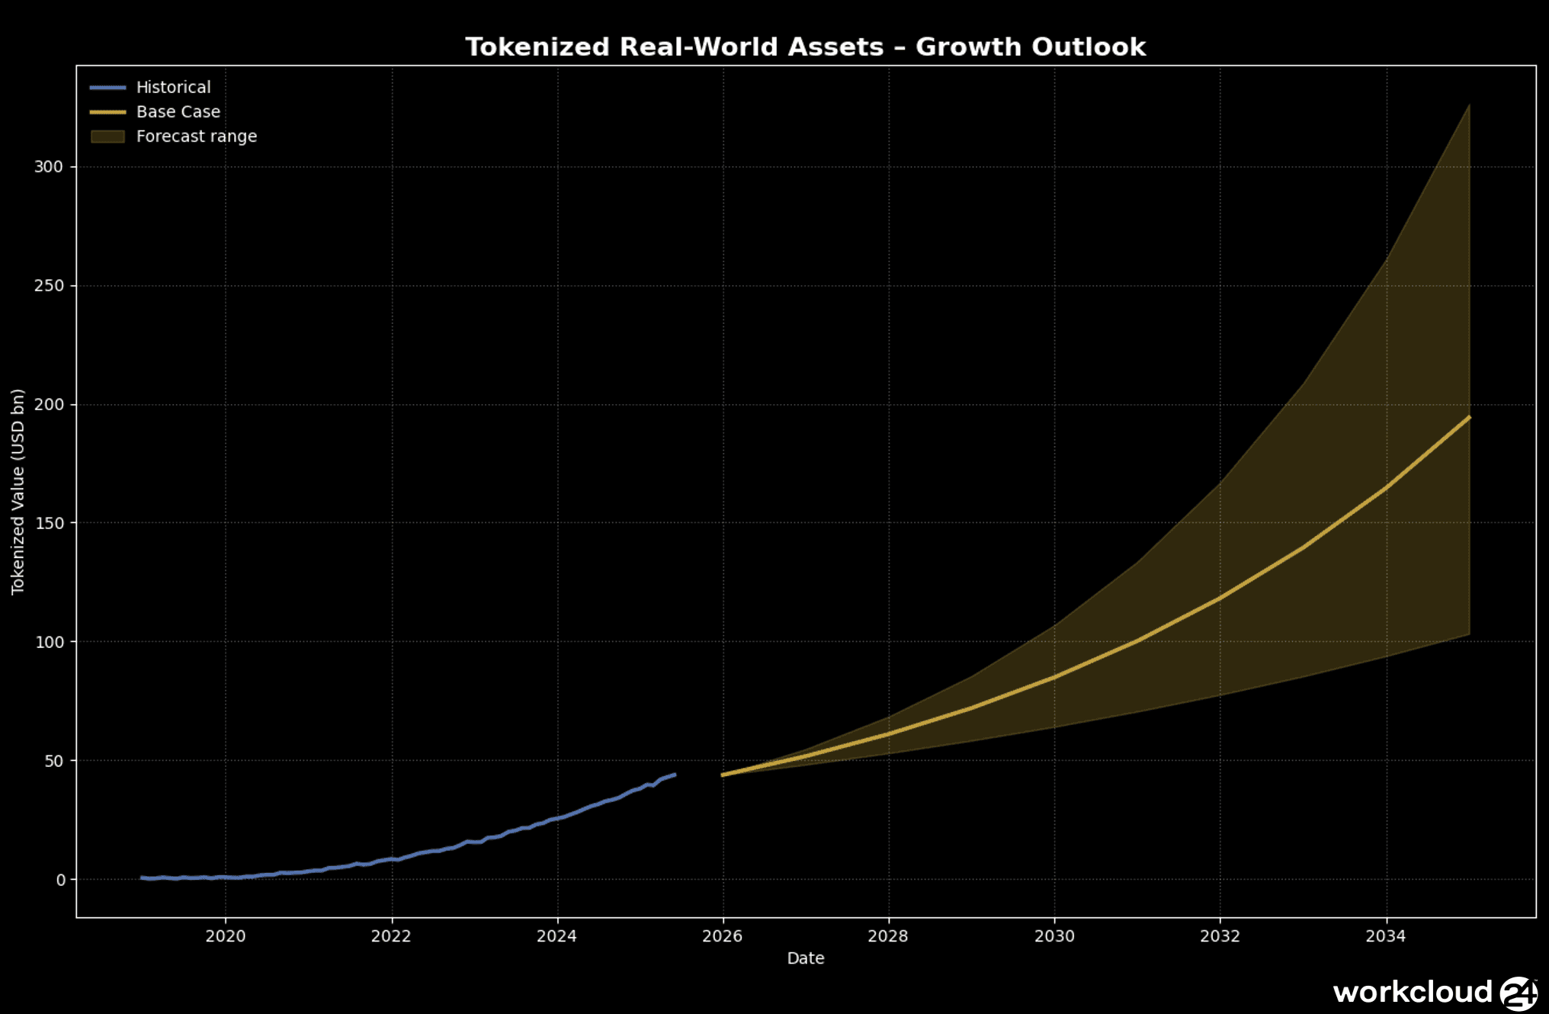Screen dimensions: 1549x1014
Task: Click the workcloud 24 circular logo icon
Action: pyautogui.click(x=1518, y=993)
